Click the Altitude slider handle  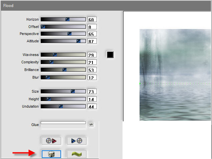click(78, 41)
